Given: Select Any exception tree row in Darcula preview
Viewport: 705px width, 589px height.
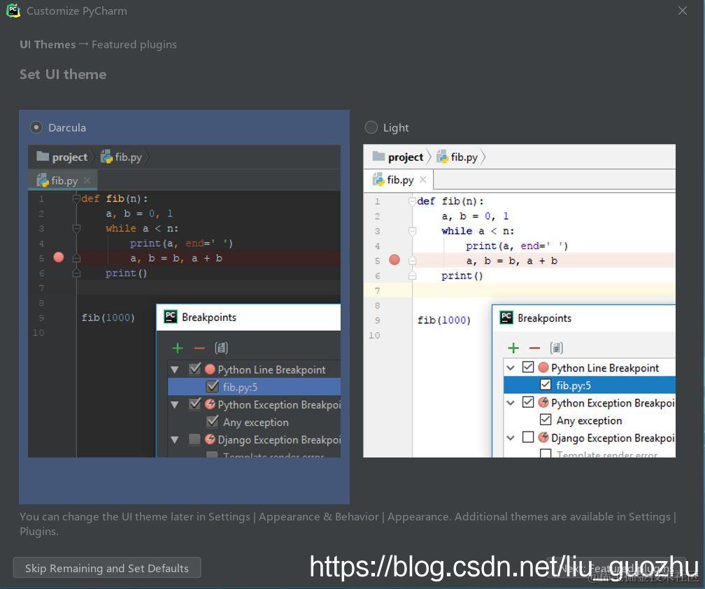Looking at the screenshot, I should [x=254, y=422].
